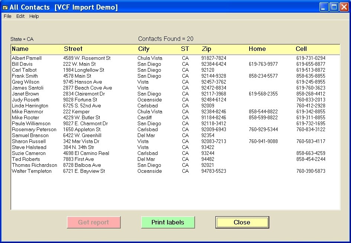Click the disabled Get report button

coord(94,222)
